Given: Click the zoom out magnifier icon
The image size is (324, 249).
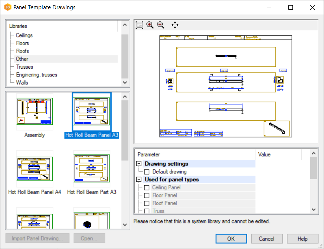Looking at the screenshot, I should point(161,25).
